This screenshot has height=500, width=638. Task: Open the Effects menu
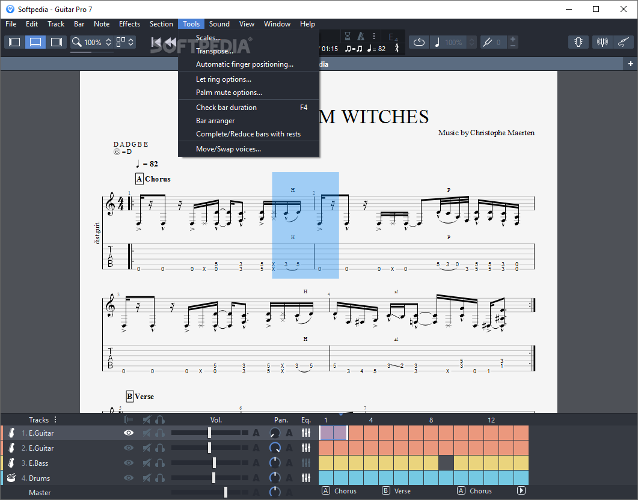tap(129, 24)
